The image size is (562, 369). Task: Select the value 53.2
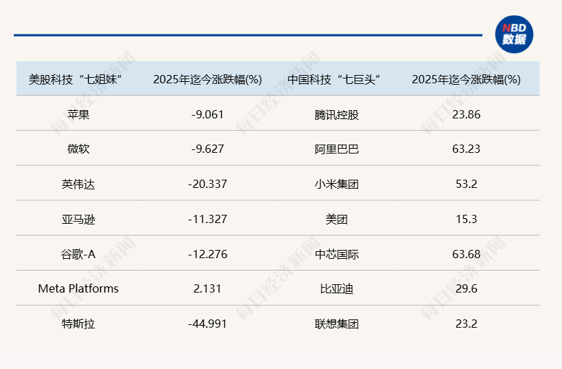pyautogui.click(x=466, y=184)
